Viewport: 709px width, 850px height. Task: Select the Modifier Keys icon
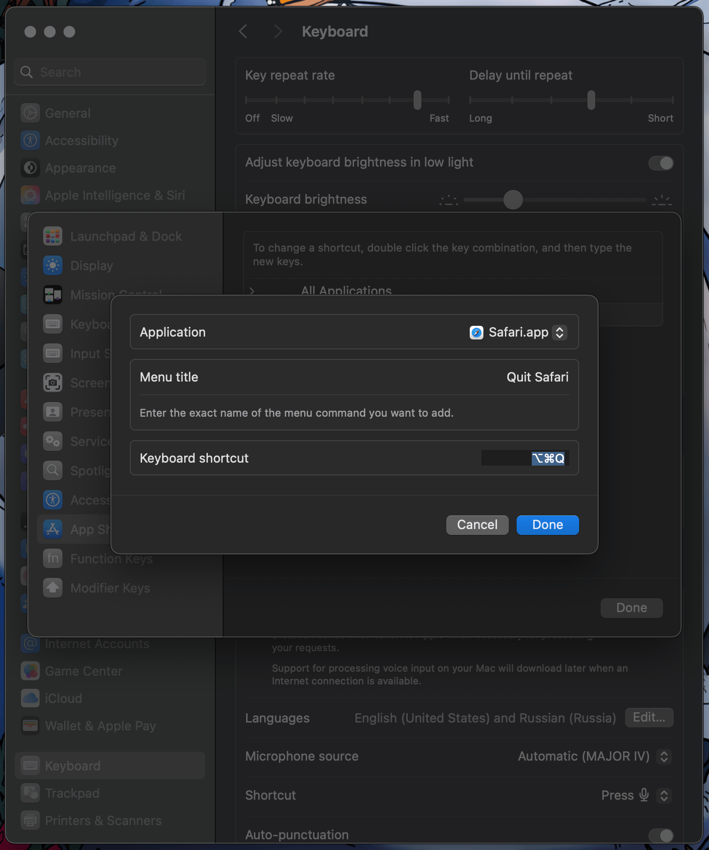coord(53,588)
